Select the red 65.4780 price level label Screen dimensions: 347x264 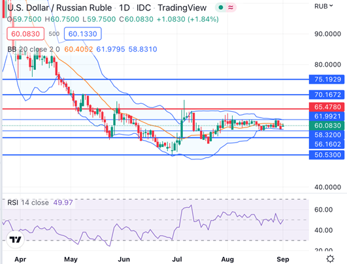(x=327, y=107)
